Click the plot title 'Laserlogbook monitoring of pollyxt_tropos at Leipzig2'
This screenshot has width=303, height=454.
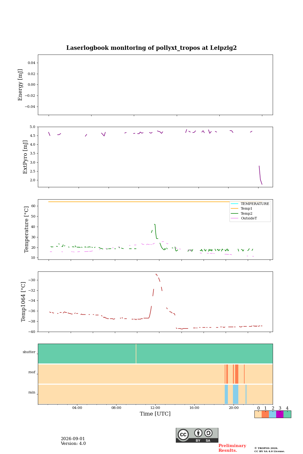pos(151,48)
